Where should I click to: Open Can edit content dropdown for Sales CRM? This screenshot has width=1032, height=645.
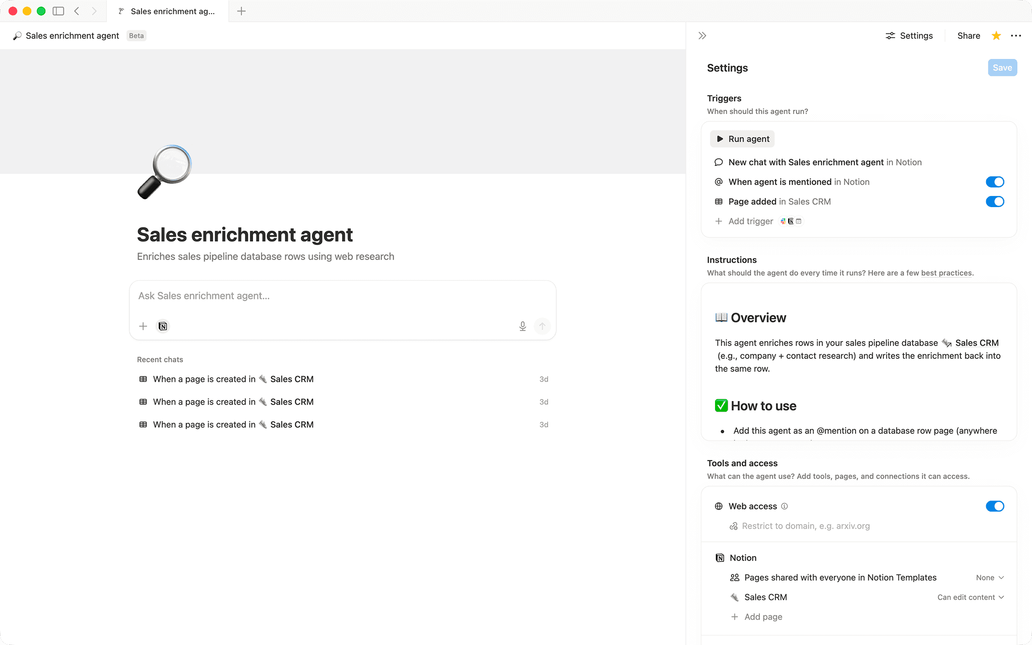(x=971, y=597)
